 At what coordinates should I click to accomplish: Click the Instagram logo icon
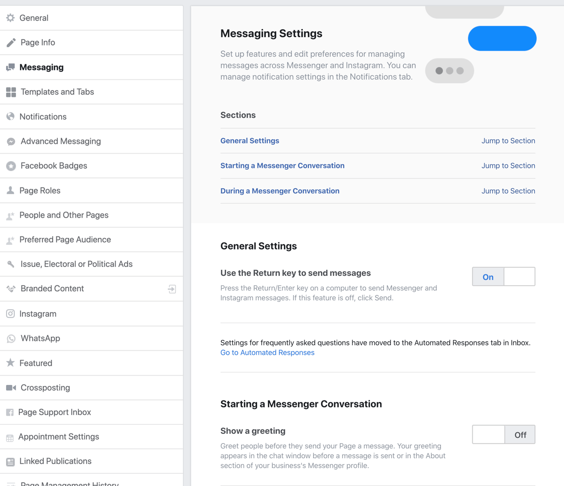(10, 314)
